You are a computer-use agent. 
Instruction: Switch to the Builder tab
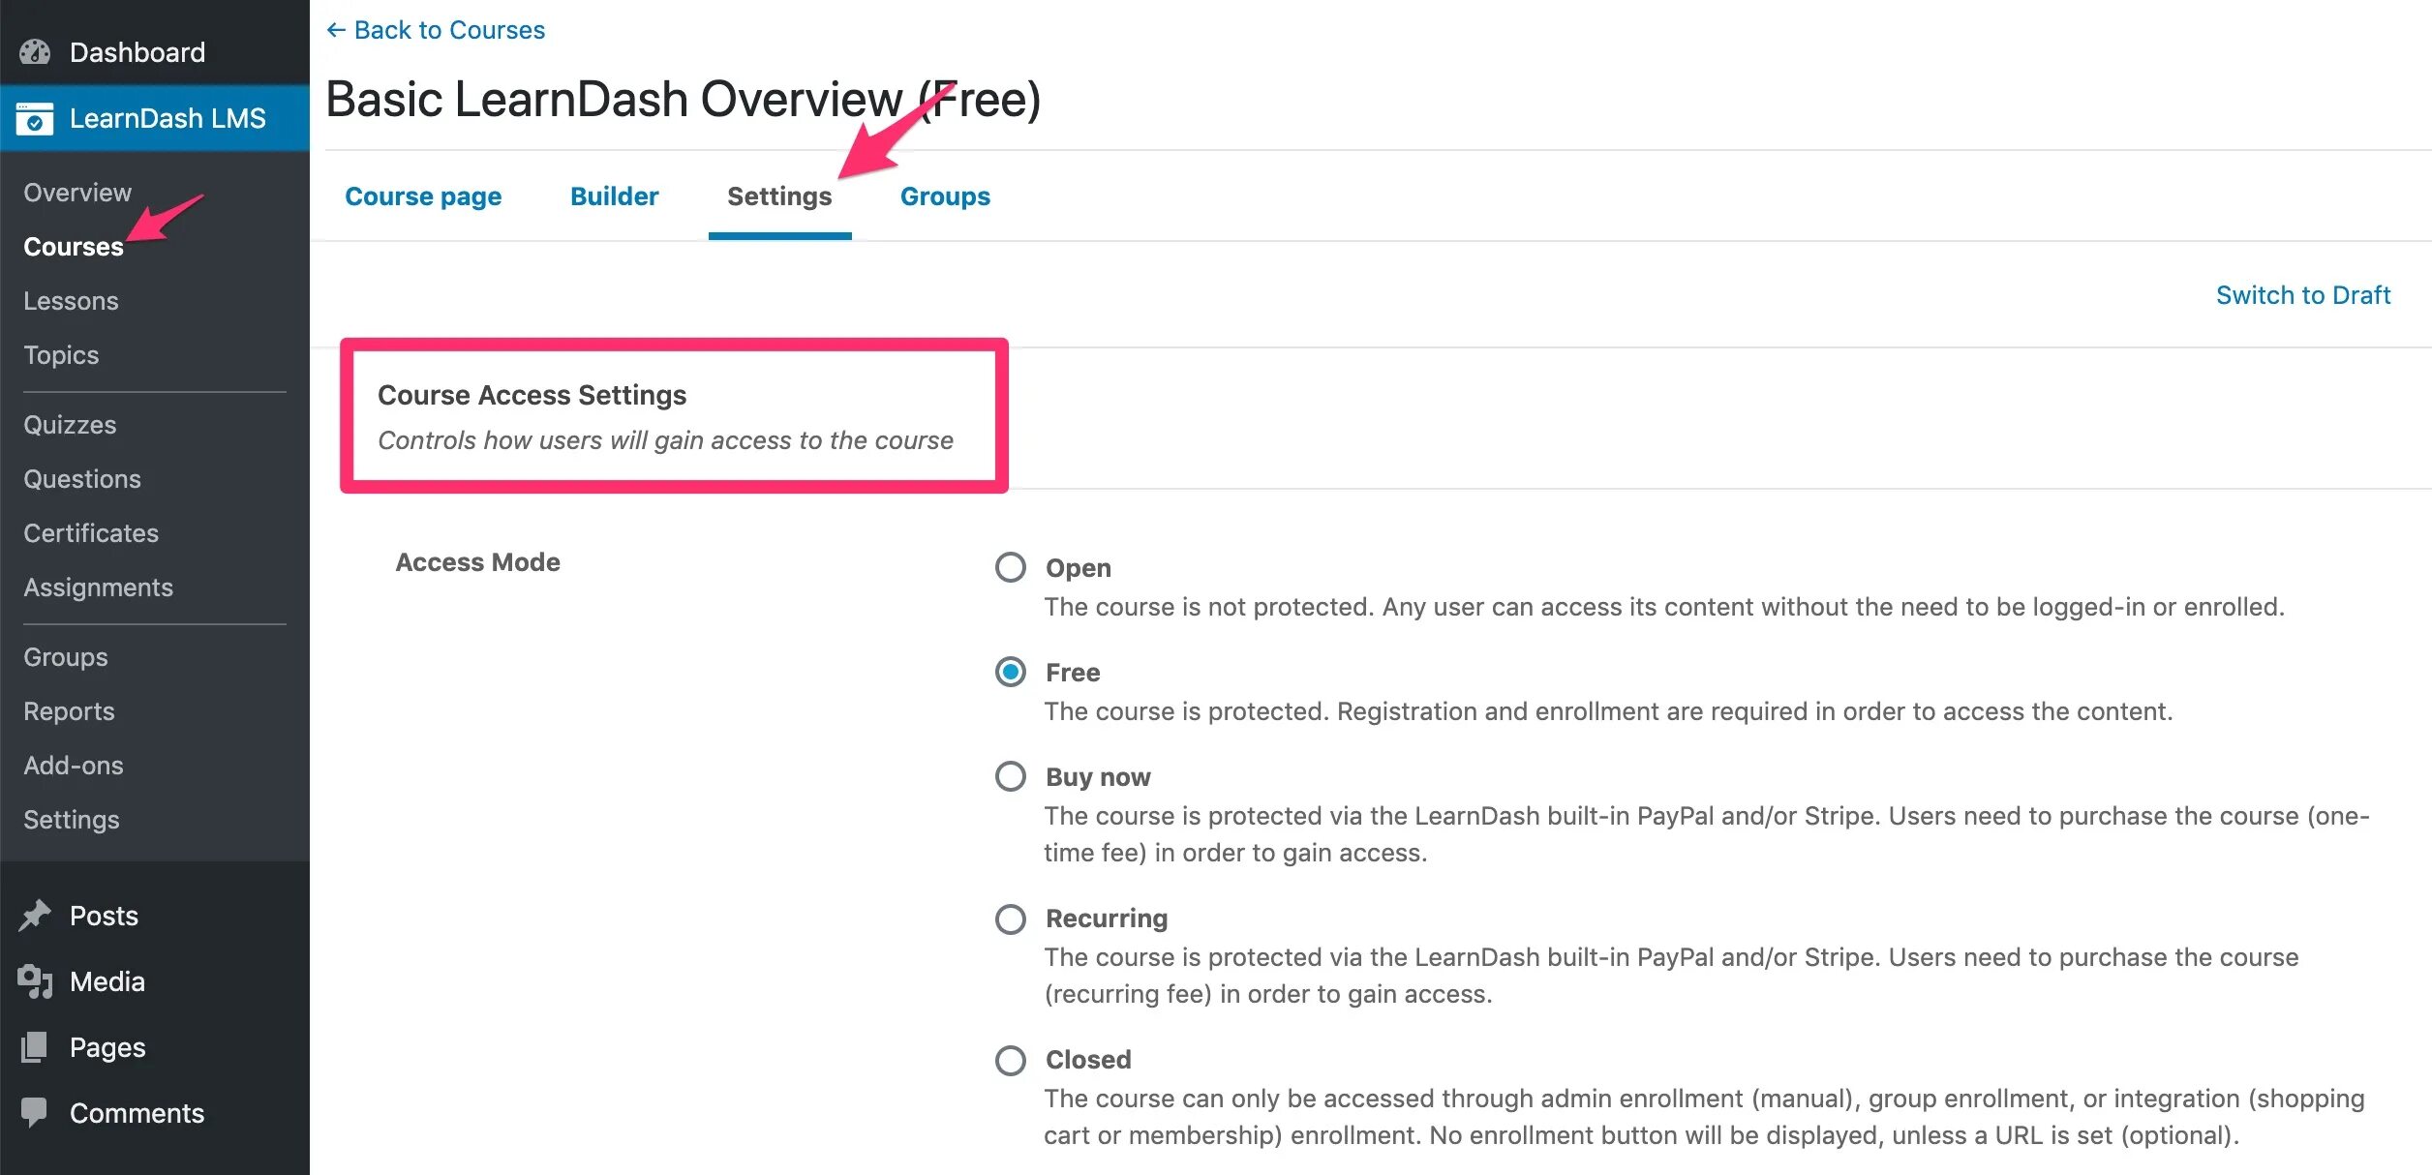click(x=614, y=196)
